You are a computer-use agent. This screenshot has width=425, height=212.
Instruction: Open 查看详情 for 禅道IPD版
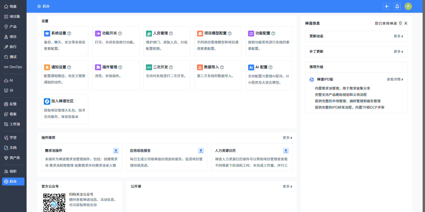[395, 79]
